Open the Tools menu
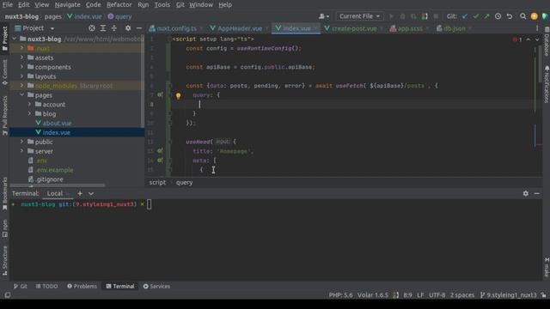 [x=162, y=5]
